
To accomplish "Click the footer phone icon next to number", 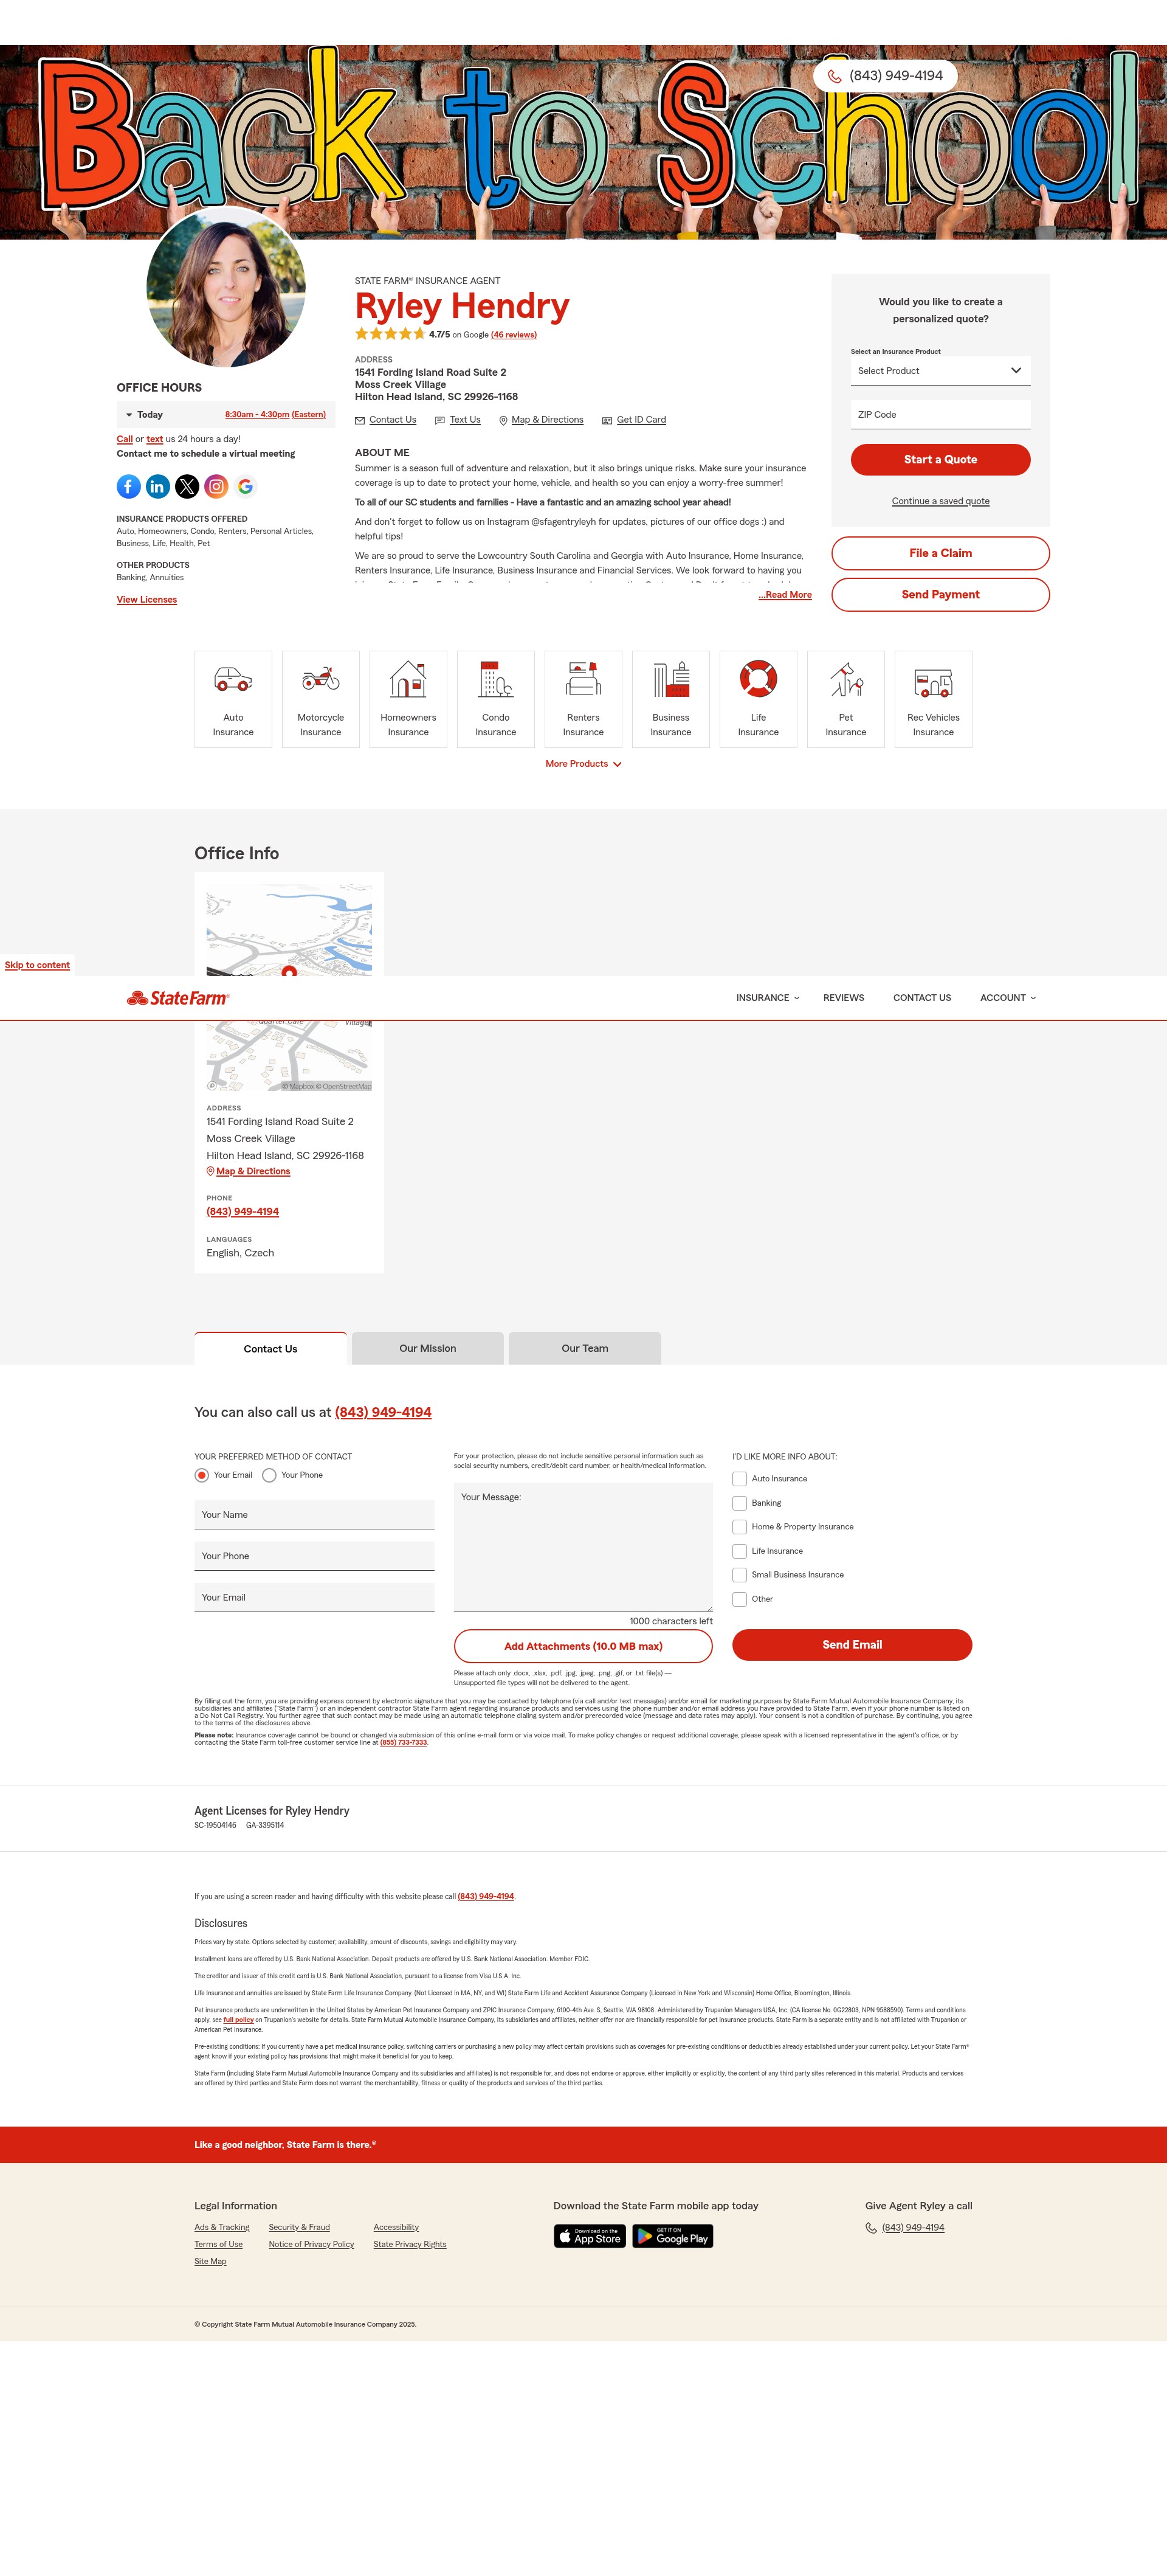I will point(871,2228).
